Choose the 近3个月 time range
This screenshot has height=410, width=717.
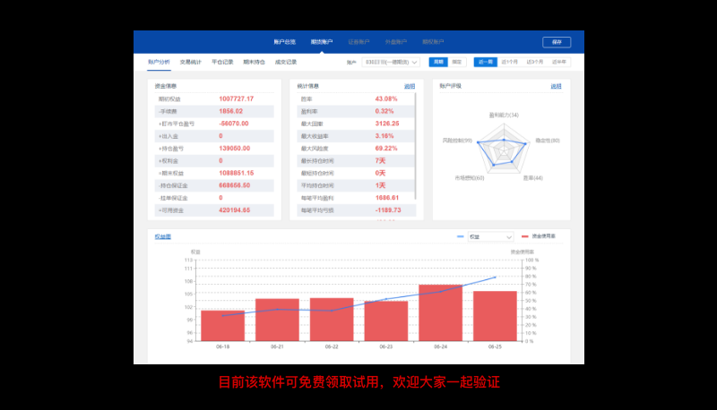coord(535,63)
